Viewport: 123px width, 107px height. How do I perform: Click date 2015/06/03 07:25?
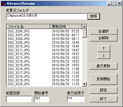point(66,31)
